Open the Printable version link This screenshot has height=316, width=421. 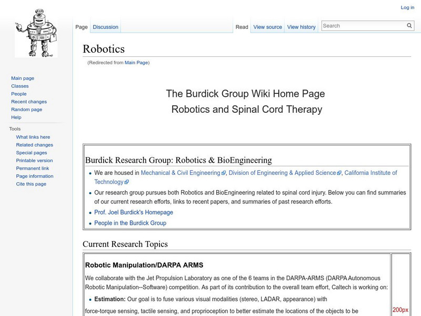(34, 161)
